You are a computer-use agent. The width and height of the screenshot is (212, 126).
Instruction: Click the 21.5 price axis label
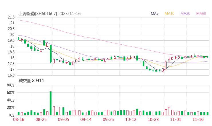[x=11, y=17]
